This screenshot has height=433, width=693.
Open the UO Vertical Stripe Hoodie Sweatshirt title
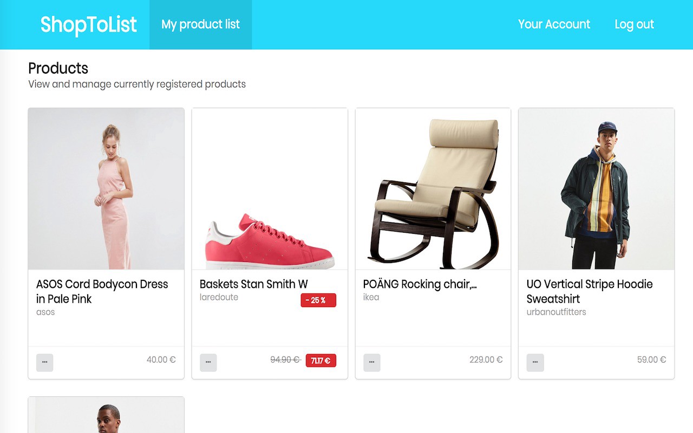tap(590, 291)
